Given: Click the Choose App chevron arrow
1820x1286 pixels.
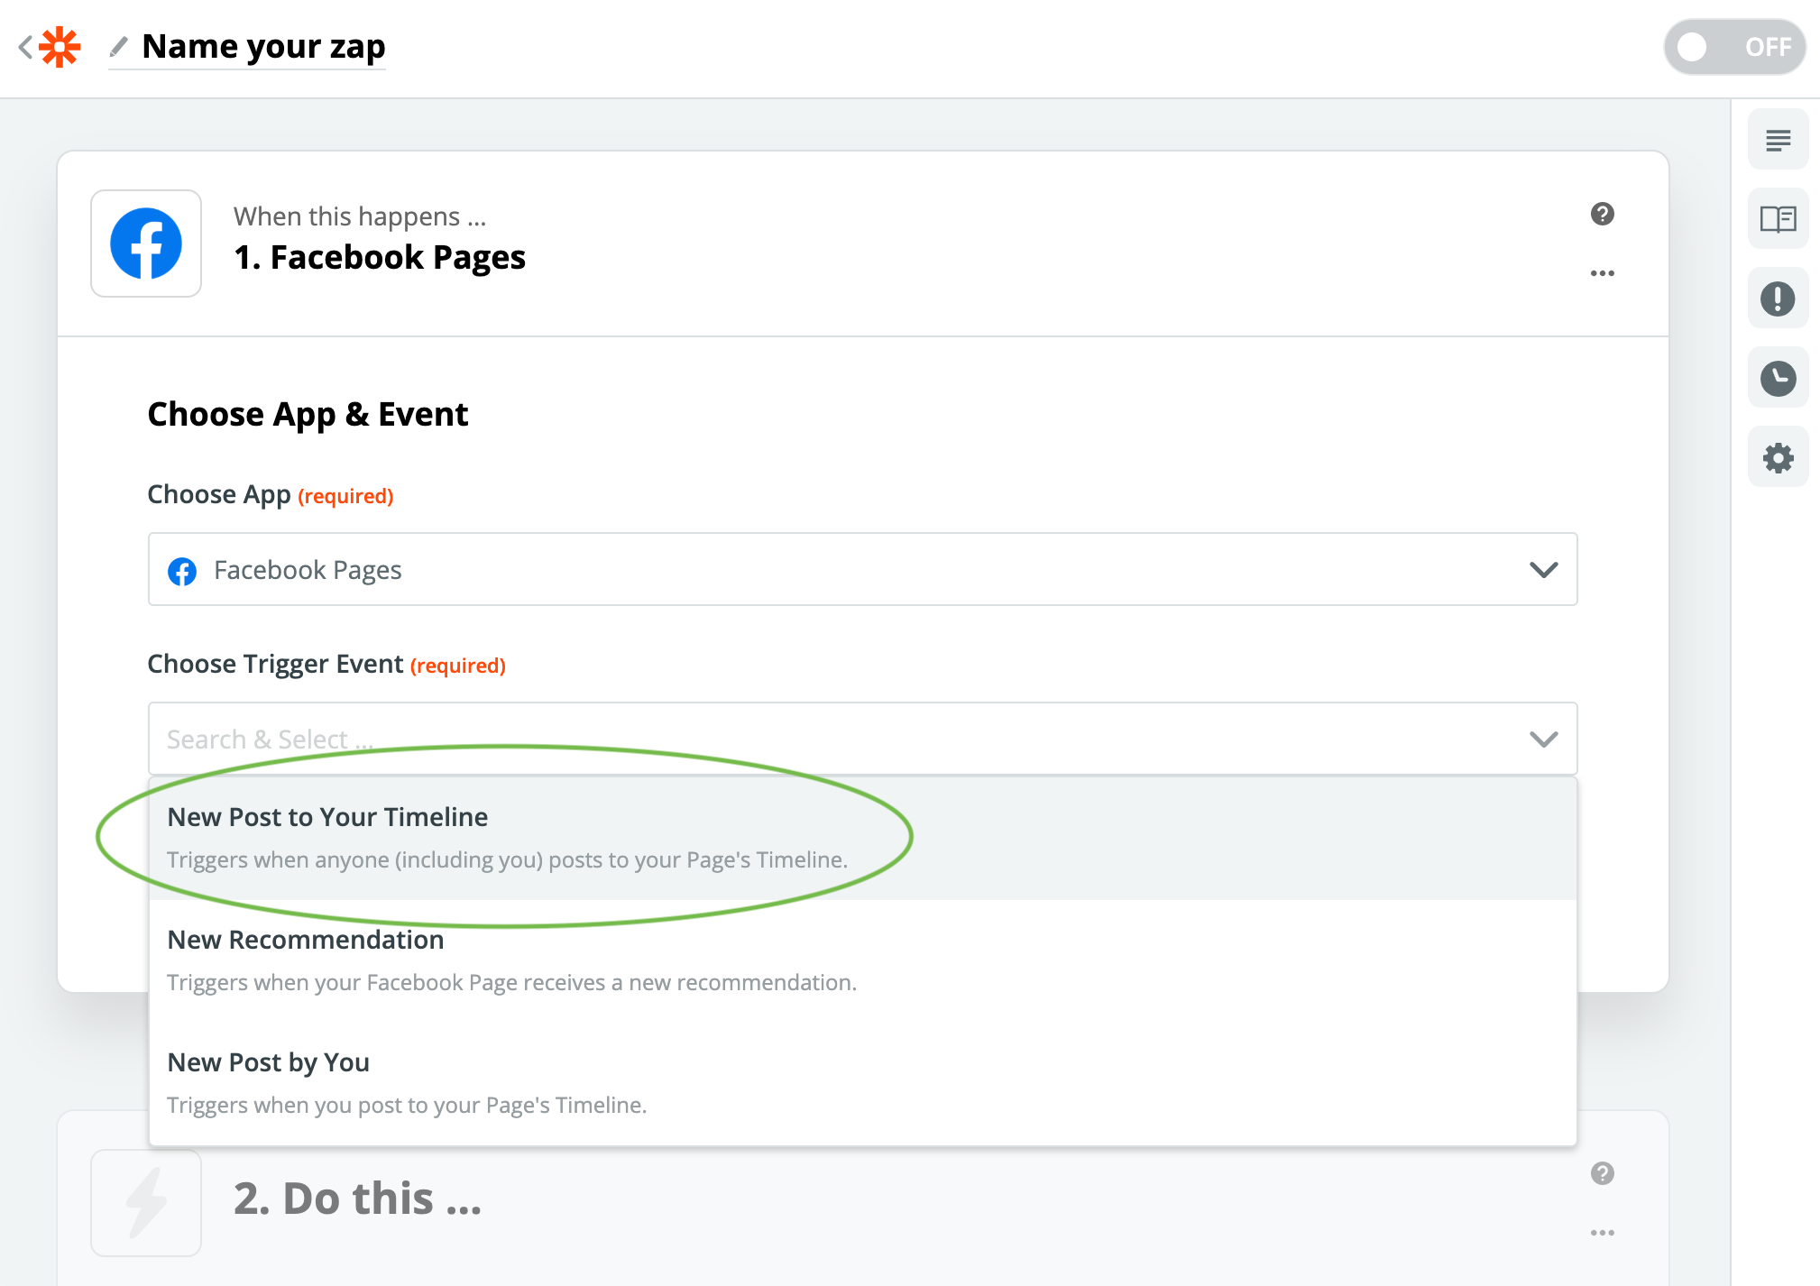Looking at the screenshot, I should click(1544, 569).
